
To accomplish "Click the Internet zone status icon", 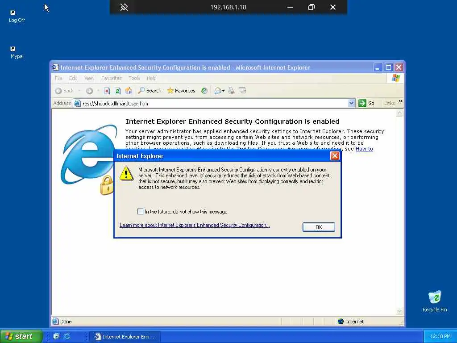I will click(x=341, y=322).
